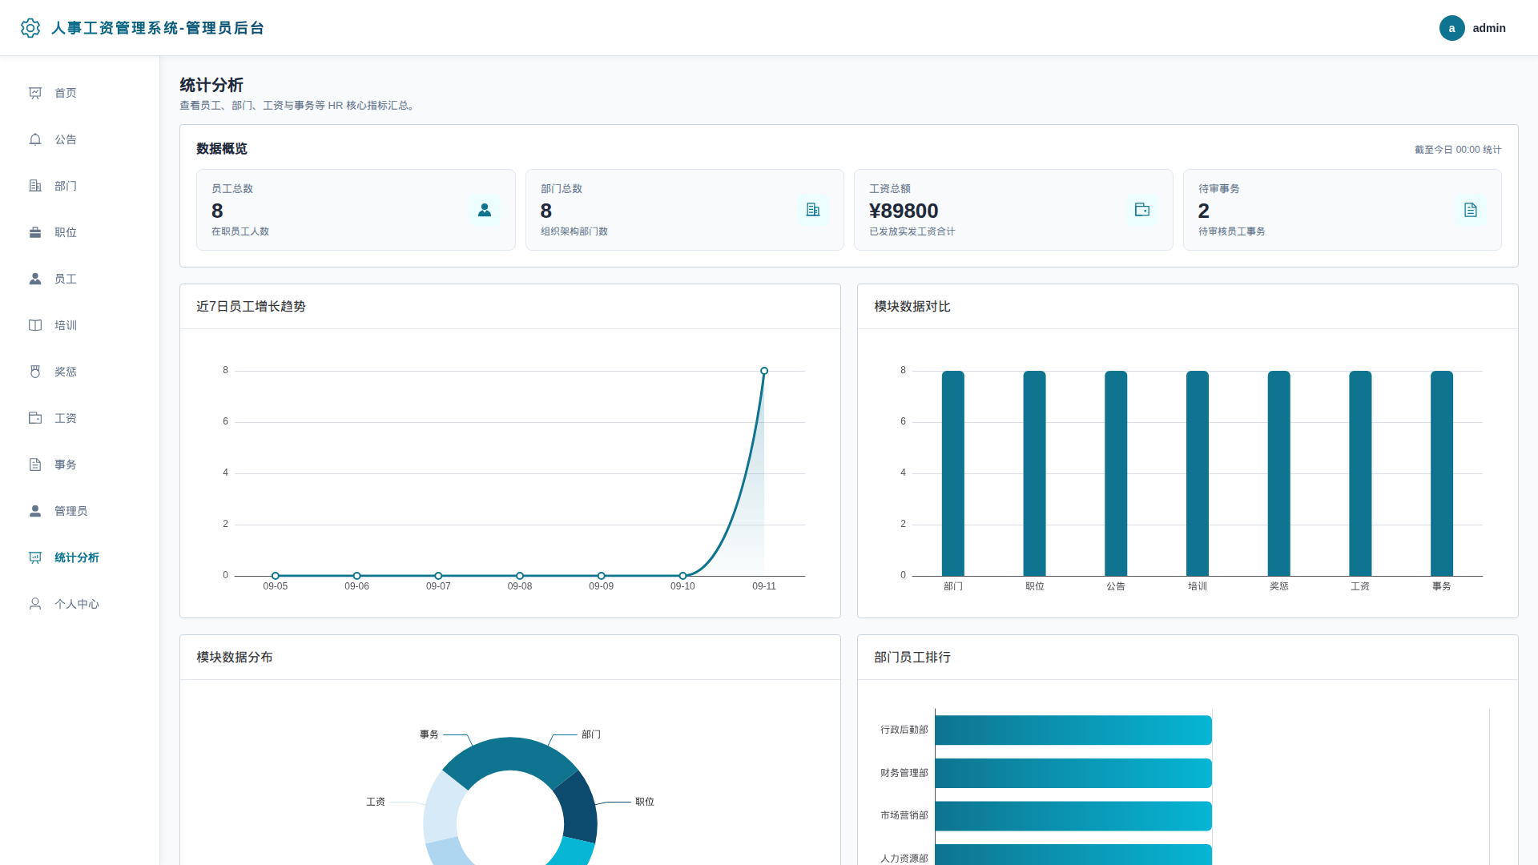The width and height of the screenshot is (1538, 865).
Task: Click the 职位 segment of the donut chart
Action: pyautogui.click(x=579, y=807)
